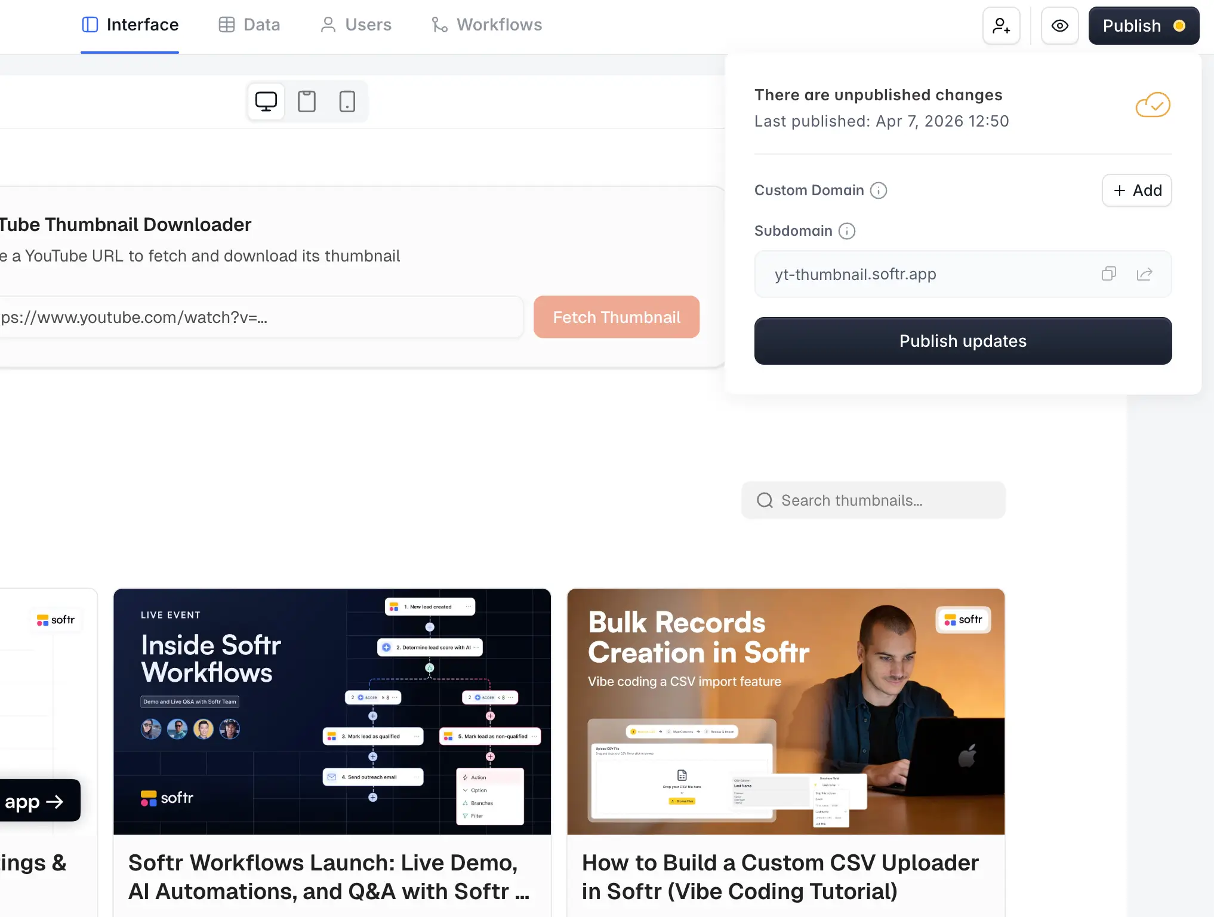Screen dimensions: 1214x917
Task: Click the 'Last published: Apr 7, 2026 12:50' text
Action: tap(882, 121)
